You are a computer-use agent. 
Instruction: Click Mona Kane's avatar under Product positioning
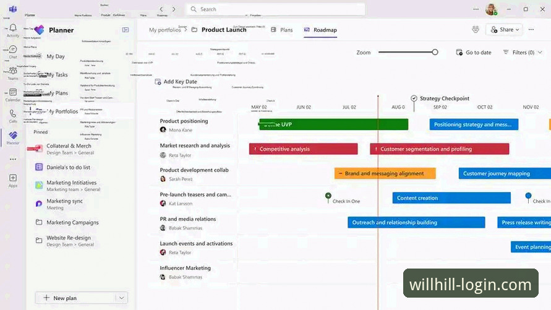[163, 130]
